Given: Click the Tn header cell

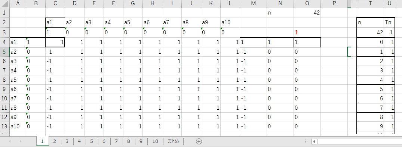Looking at the screenshot, I should tap(389, 22).
